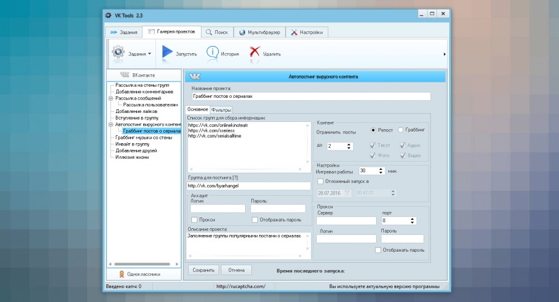Collapse the Рассылка сообщений tree node
559x302 pixels.
pos(111,98)
